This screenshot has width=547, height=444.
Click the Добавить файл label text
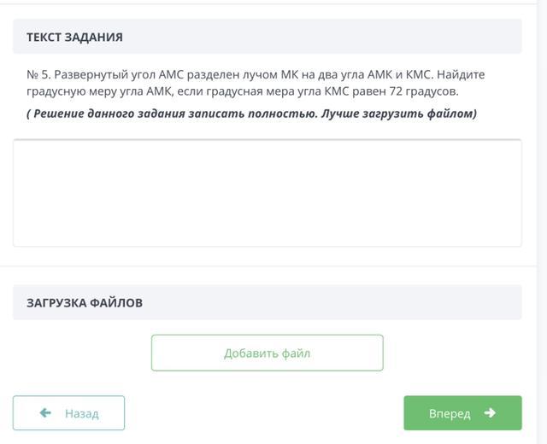(268, 353)
